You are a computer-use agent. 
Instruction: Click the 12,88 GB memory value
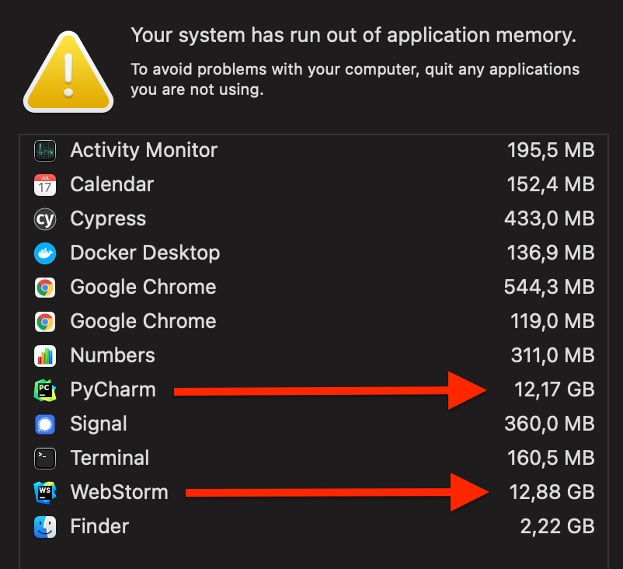coord(552,492)
